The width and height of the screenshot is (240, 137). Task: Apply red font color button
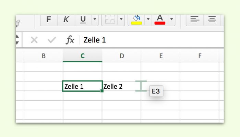(160, 20)
